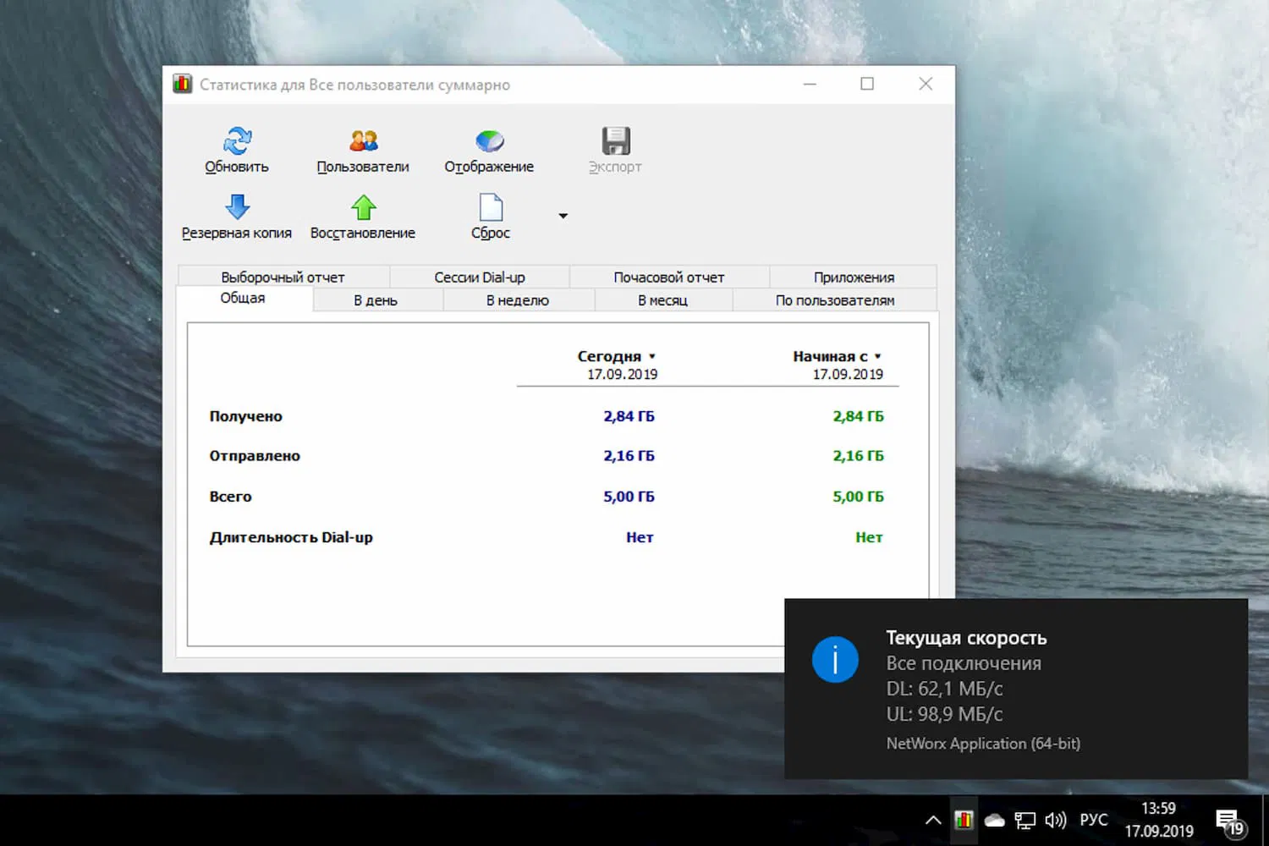Switch to the Почасовой отчет tab
The width and height of the screenshot is (1269, 846).
point(668,277)
